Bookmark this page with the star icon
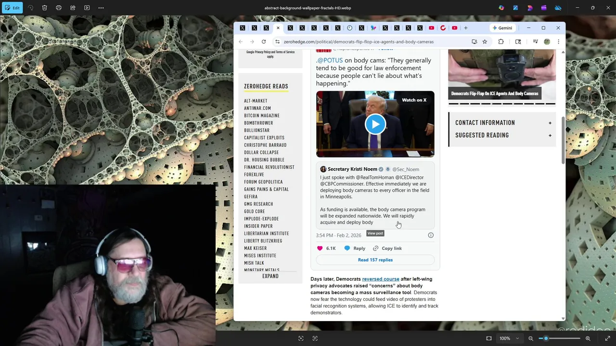Viewport: 616px width, 346px height. tap(485, 42)
